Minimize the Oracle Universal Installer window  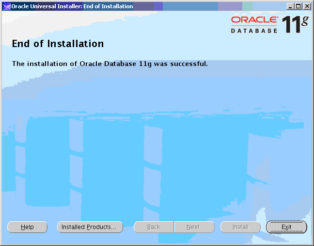pos(290,6)
